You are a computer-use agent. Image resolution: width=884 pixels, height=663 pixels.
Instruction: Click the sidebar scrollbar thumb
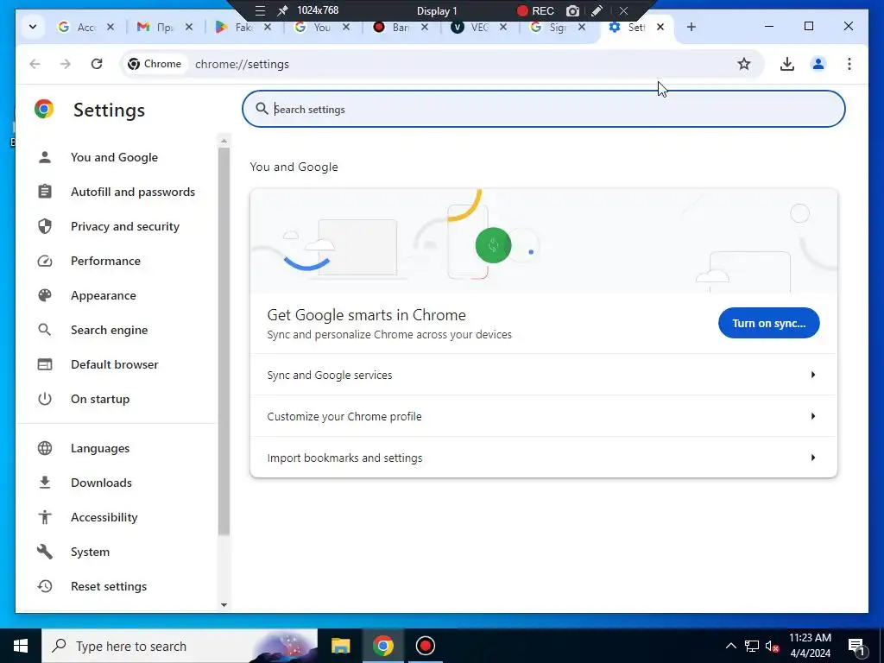pyautogui.click(x=224, y=341)
